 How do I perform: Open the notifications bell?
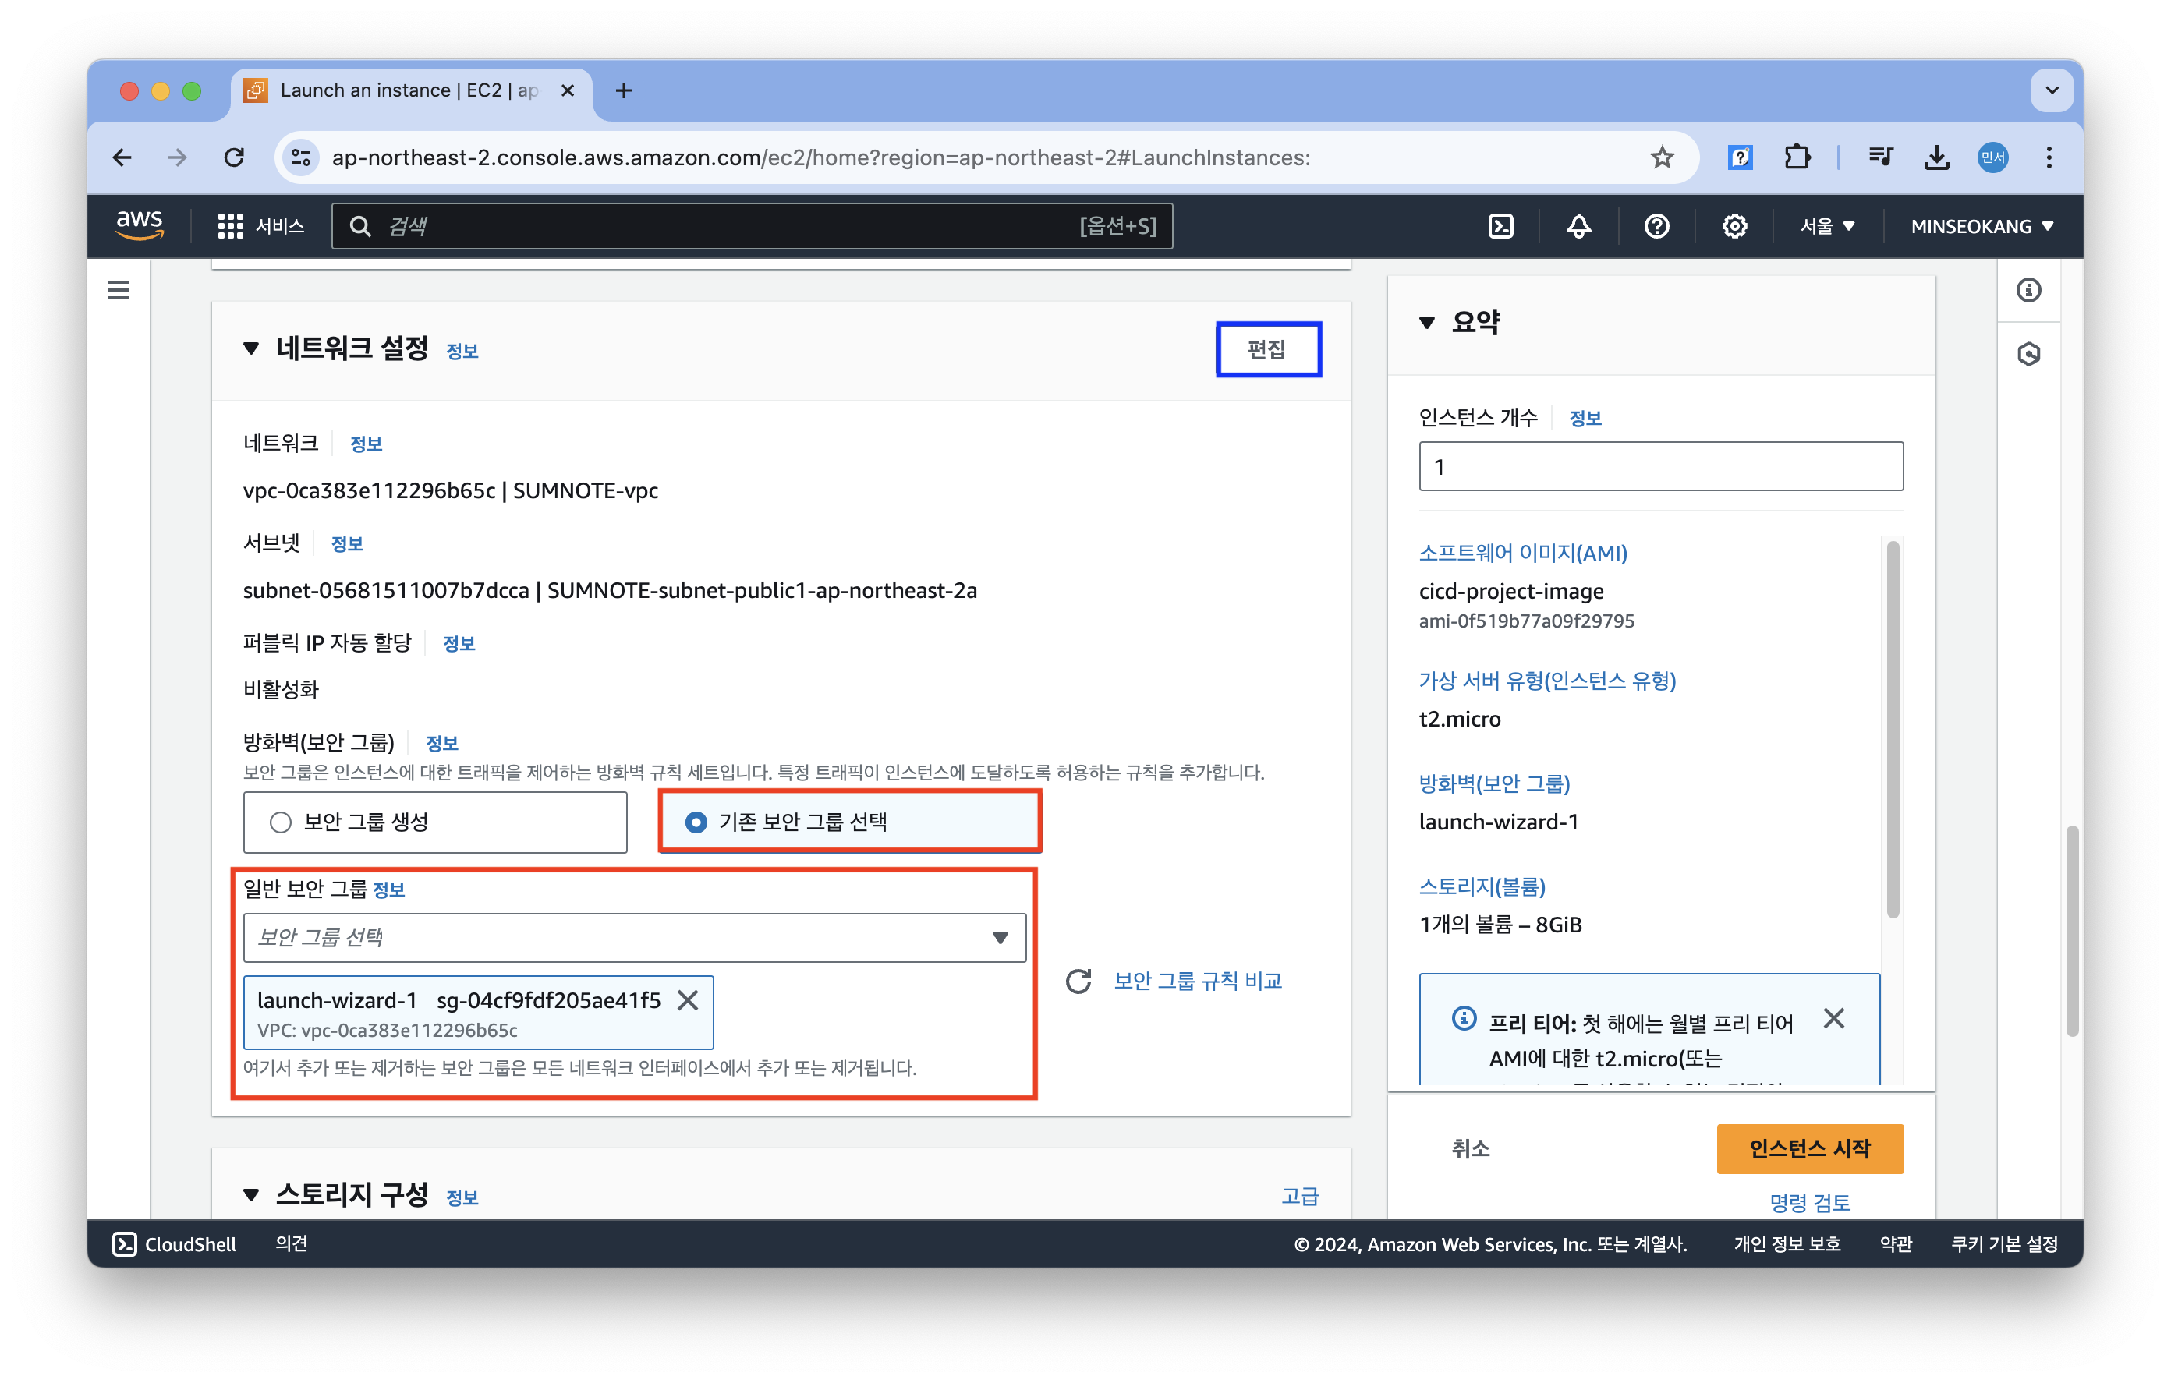[1578, 226]
